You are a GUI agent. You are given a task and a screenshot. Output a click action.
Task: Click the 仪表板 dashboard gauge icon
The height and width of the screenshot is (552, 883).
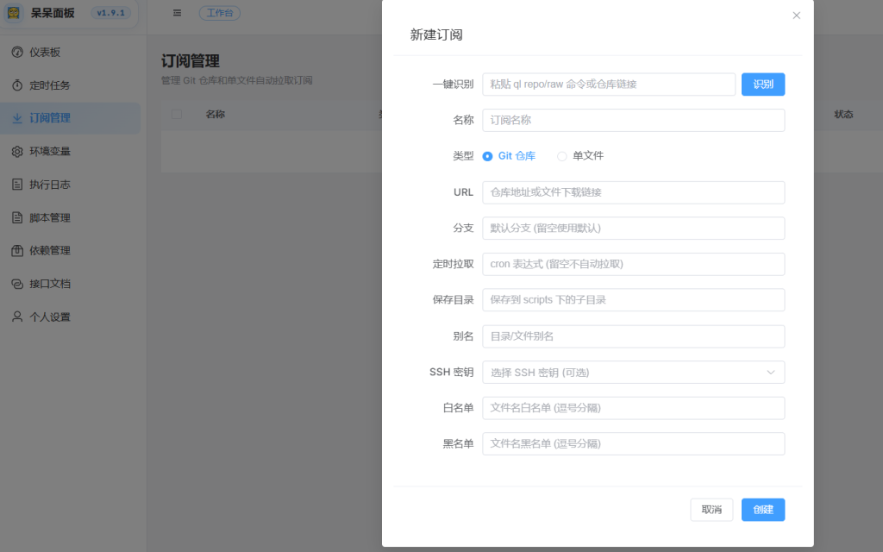pyautogui.click(x=17, y=53)
